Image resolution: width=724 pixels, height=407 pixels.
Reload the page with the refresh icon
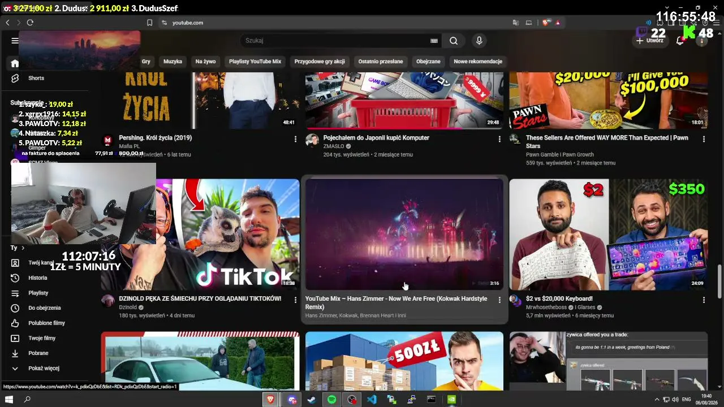[x=30, y=23]
